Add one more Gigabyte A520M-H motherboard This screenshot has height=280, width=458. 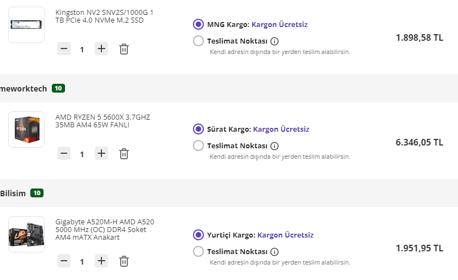pyautogui.click(x=101, y=261)
